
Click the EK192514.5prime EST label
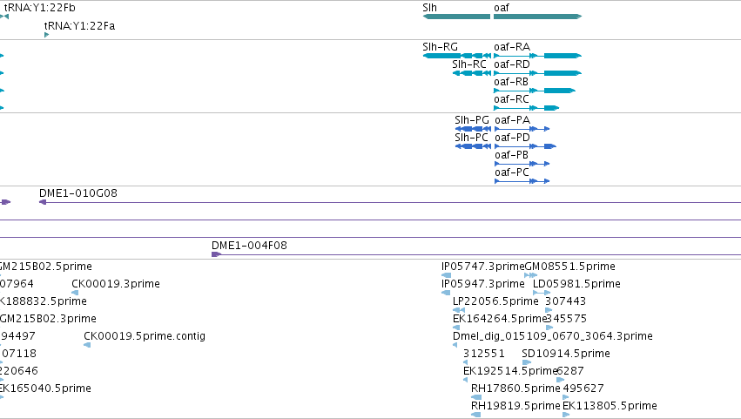click(510, 371)
